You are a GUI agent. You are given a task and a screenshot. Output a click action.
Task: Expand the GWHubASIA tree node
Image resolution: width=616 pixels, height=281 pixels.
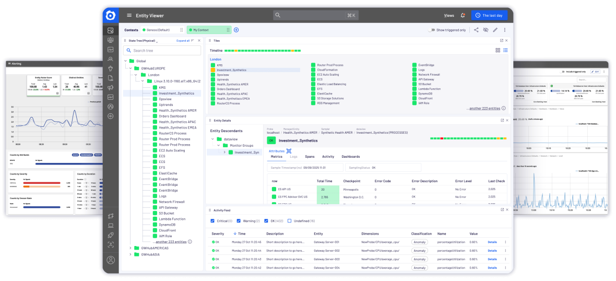click(131, 254)
